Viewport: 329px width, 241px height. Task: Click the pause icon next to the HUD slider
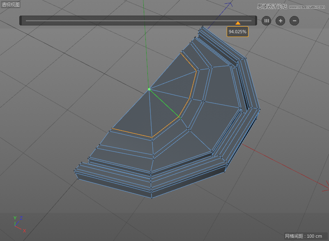point(266,21)
